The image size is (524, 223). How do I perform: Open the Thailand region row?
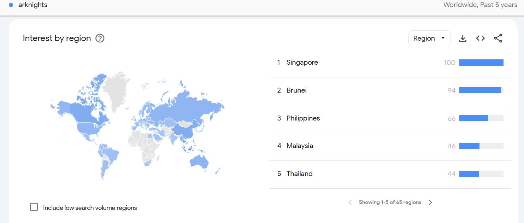point(390,174)
